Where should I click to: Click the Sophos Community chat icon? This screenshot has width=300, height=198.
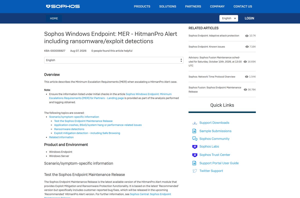pyautogui.click(x=195, y=139)
